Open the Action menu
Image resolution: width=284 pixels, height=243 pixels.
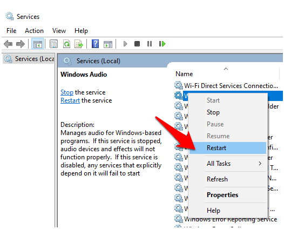pos(34,31)
